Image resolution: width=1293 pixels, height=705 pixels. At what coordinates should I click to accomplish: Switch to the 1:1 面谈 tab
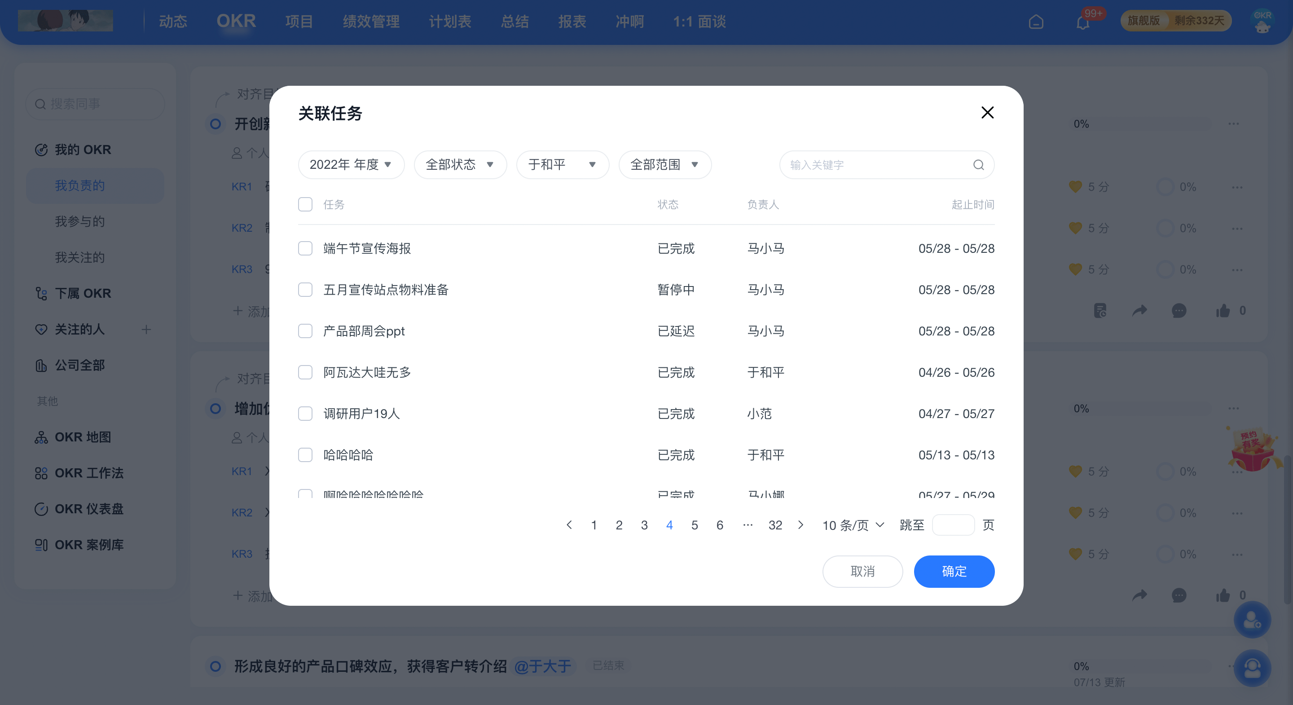click(x=699, y=22)
